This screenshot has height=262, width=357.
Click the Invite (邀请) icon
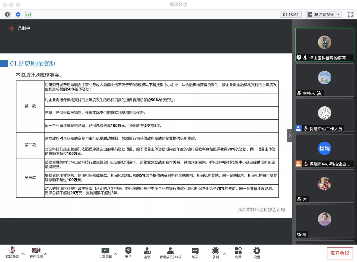coord(147,253)
